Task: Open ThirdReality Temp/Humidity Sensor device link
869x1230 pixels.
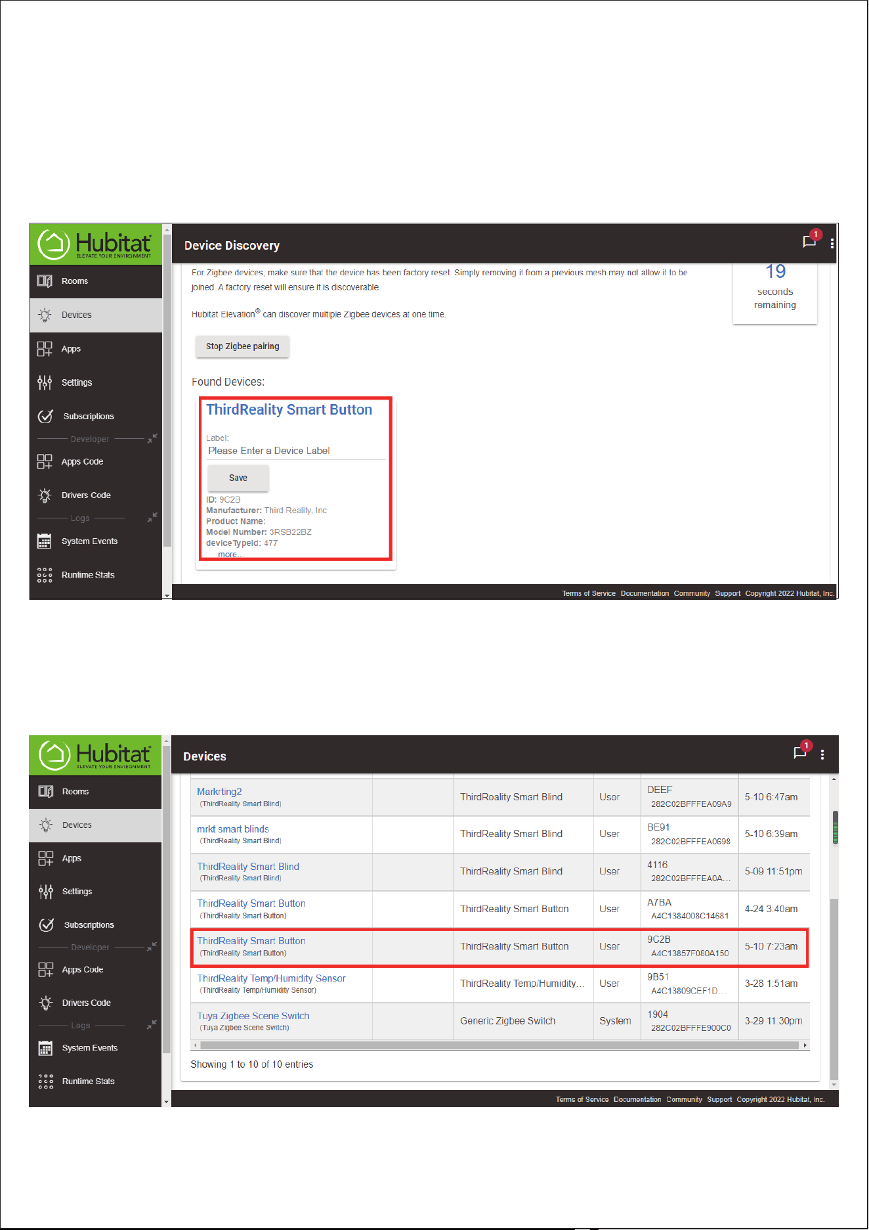Action: coord(271,978)
